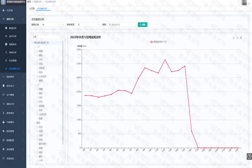Image resolution: width=252 pixels, height=168 pixels.
Task: Click 能耗分析 in the breadcrumb
Action: (x=38, y=2)
